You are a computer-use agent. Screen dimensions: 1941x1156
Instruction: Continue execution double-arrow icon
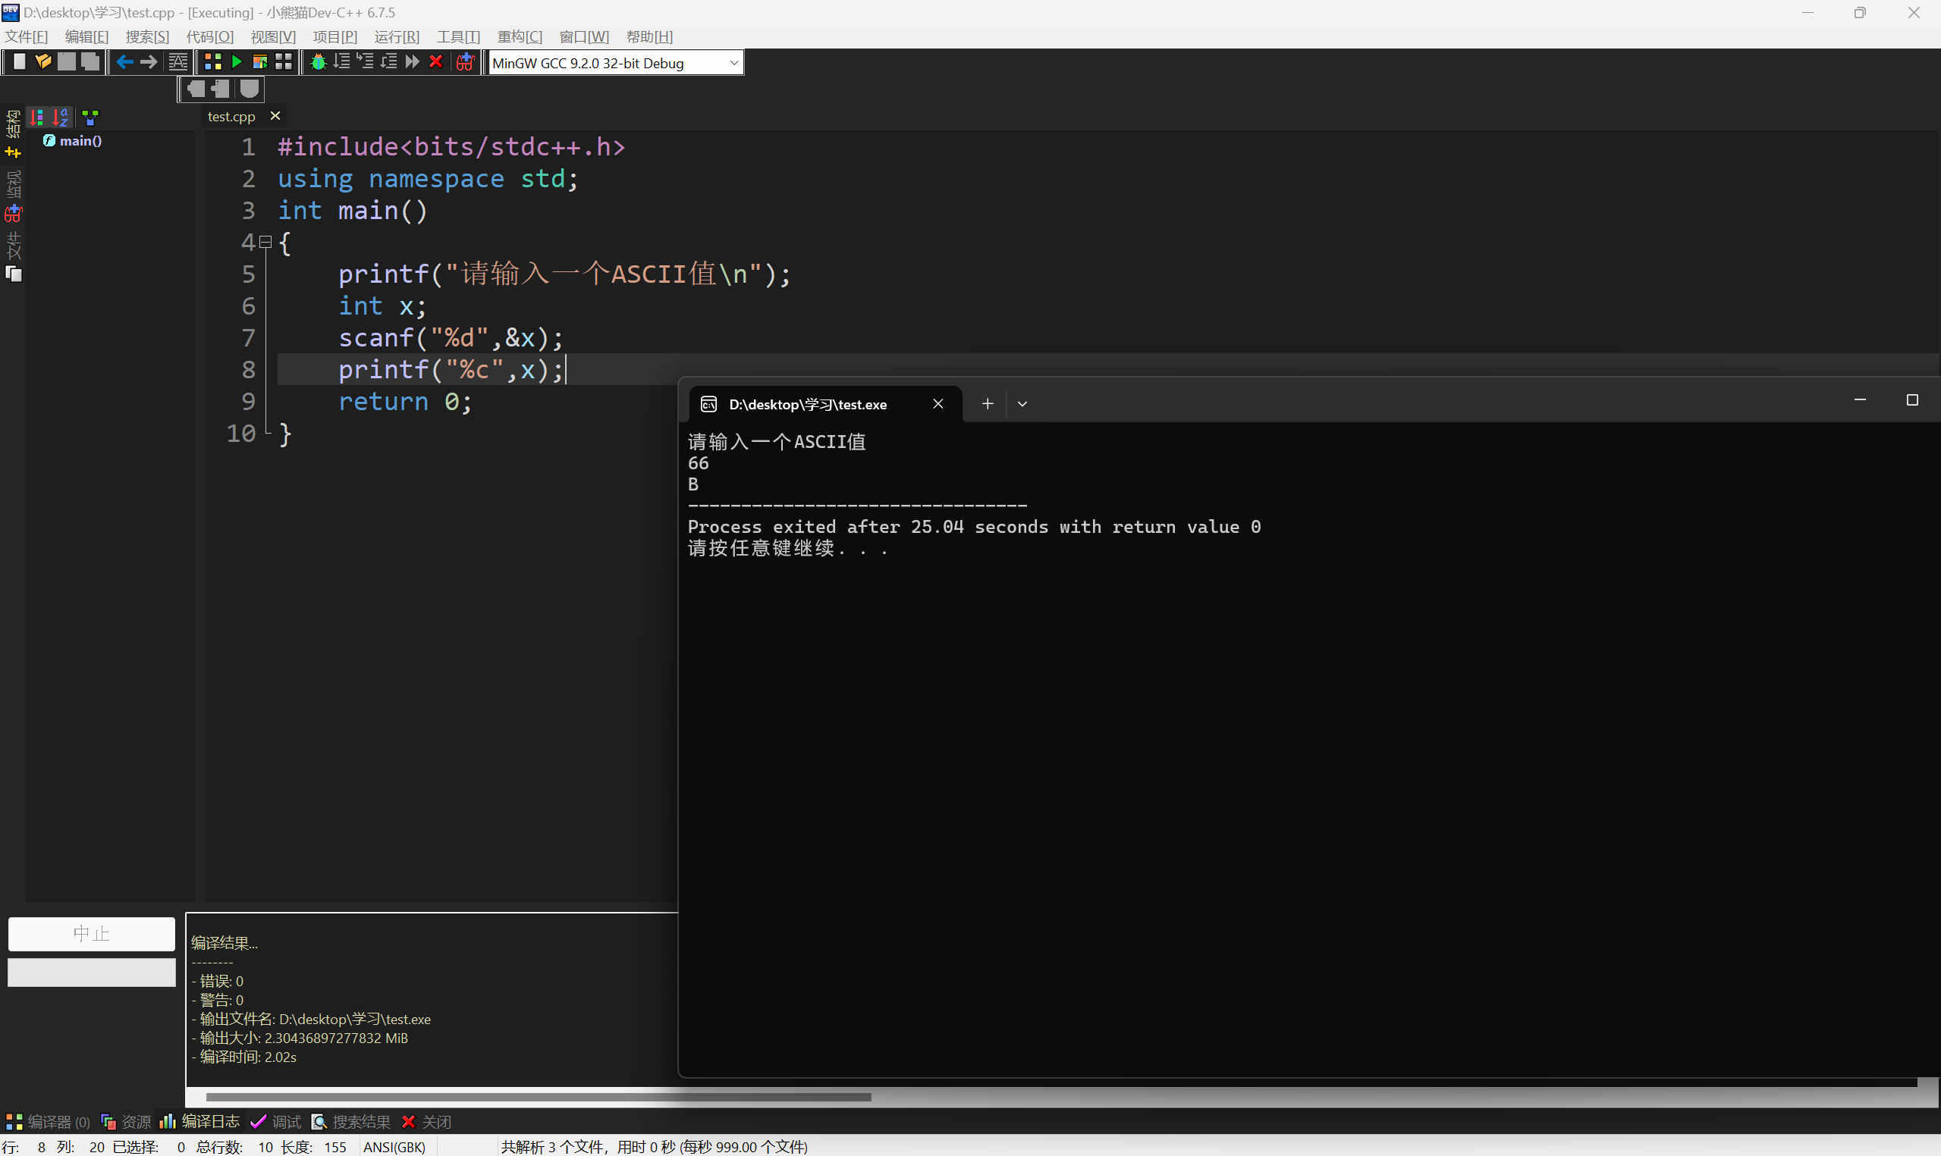[412, 62]
